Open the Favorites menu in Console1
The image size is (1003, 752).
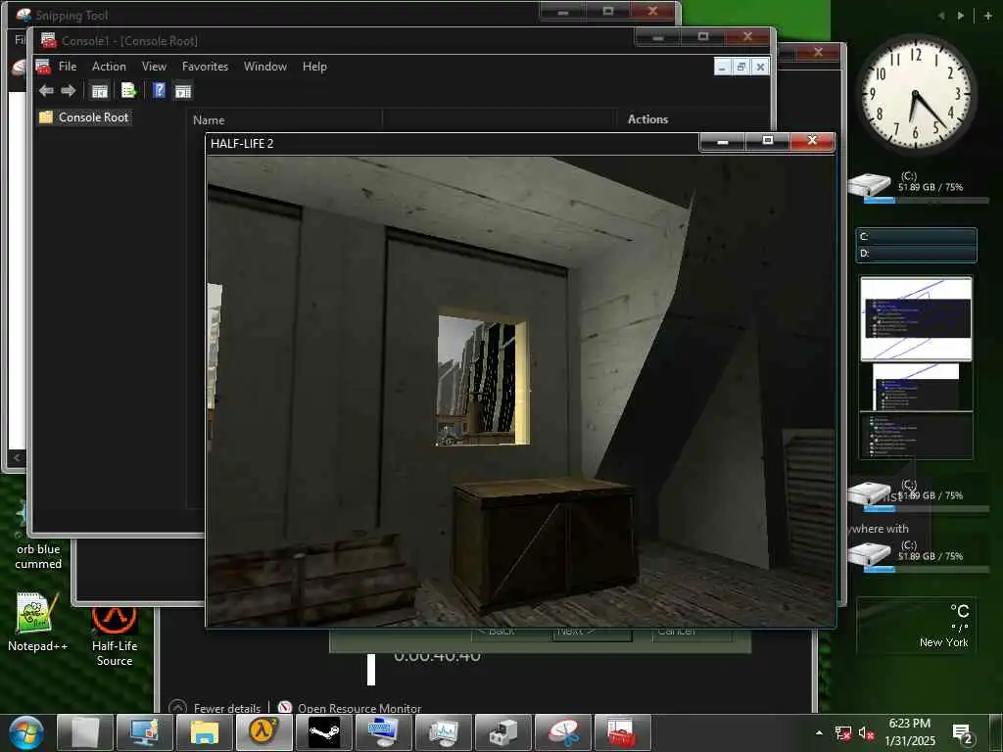[x=205, y=67]
